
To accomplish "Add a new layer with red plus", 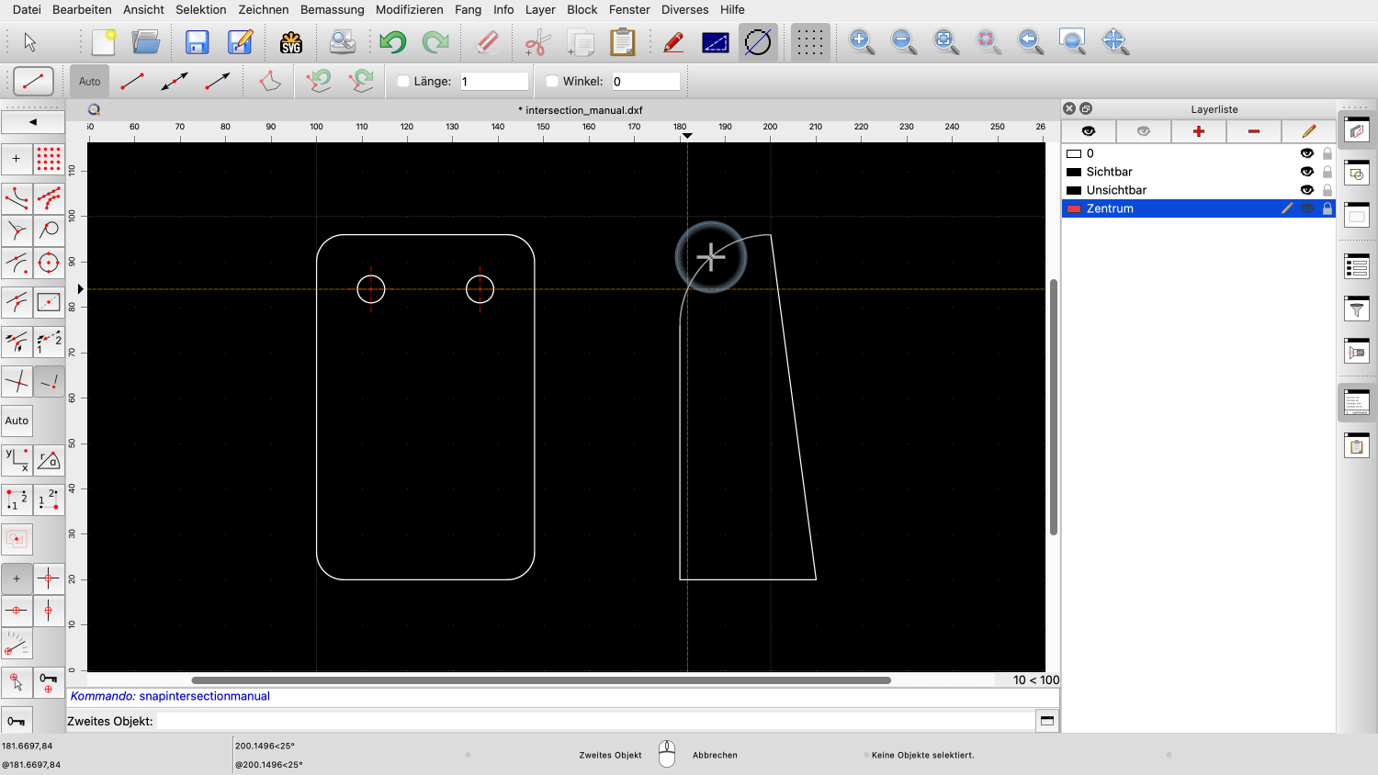I will coord(1199,131).
